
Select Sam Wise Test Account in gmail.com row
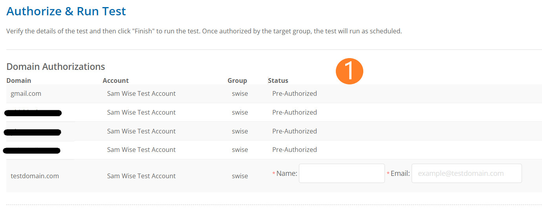141,93
